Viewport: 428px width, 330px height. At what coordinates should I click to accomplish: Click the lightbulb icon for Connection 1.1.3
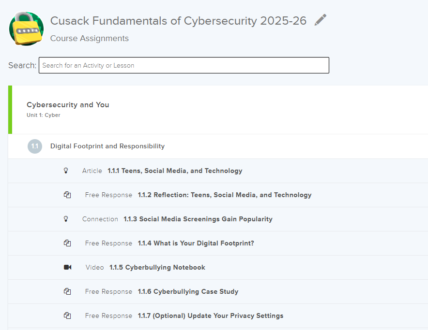tap(66, 219)
